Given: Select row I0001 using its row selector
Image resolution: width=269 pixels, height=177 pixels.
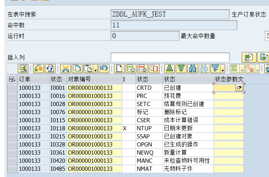Looking at the screenshot, I should tap(12, 88).
